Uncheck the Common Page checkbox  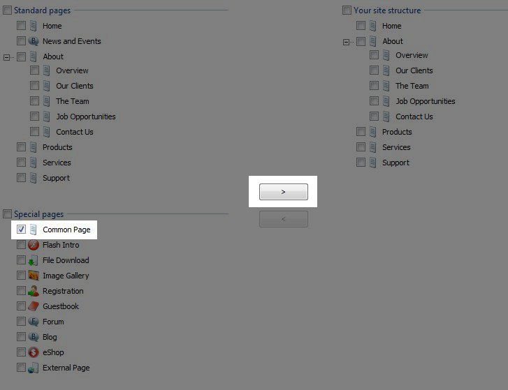point(21,230)
